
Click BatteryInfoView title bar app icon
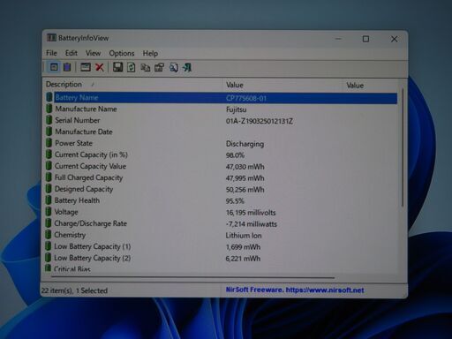[51, 38]
